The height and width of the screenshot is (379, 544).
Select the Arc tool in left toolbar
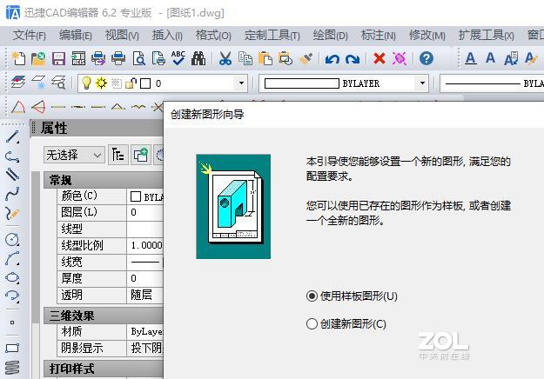pos(12,259)
